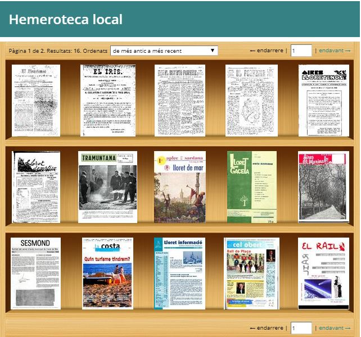View the Lloret informació bulletin
The image size is (361, 337).
(x=179, y=273)
